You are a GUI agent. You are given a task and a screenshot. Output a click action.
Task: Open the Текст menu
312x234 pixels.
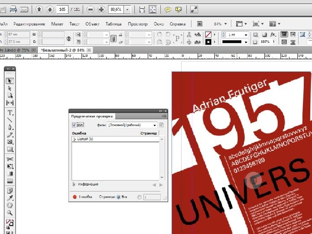click(x=75, y=24)
